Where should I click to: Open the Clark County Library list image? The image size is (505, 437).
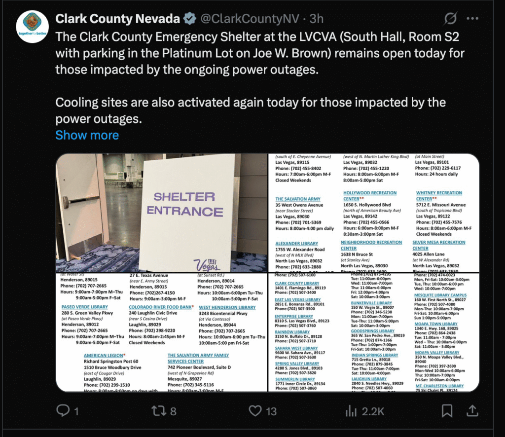[374, 332]
